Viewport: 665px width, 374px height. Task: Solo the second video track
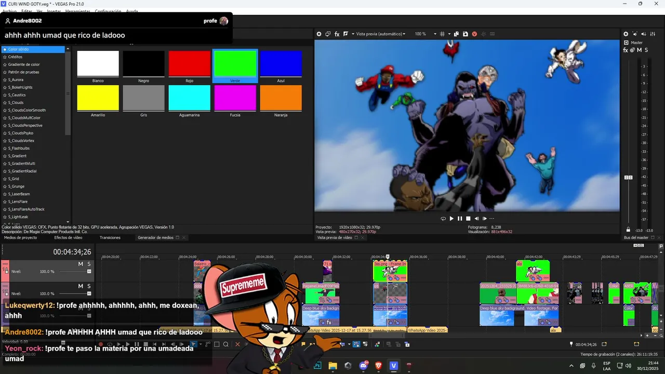click(89, 286)
